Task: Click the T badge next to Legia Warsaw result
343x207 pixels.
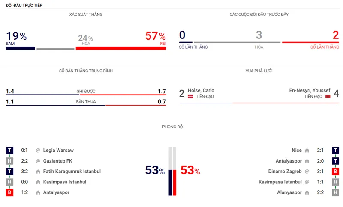Action: click(9, 150)
